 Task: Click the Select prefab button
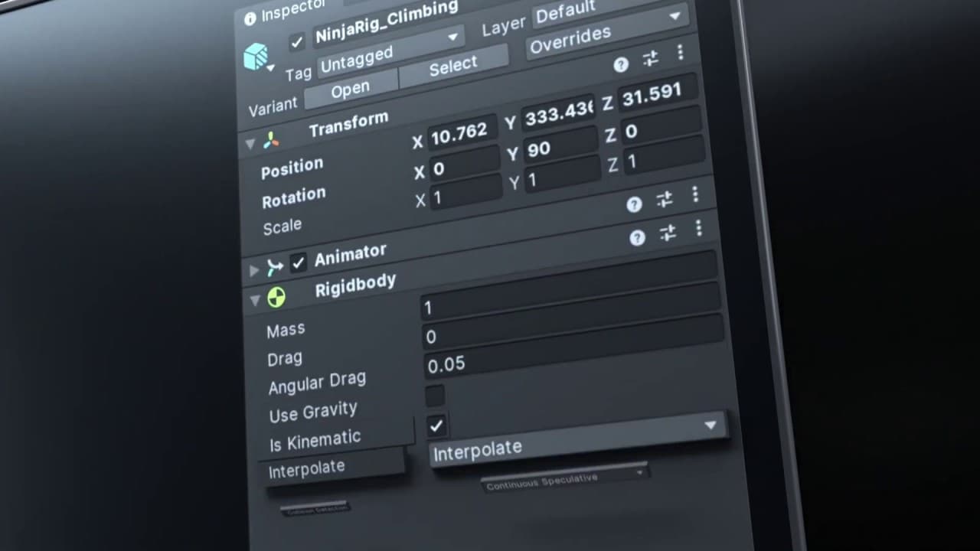(x=453, y=67)
